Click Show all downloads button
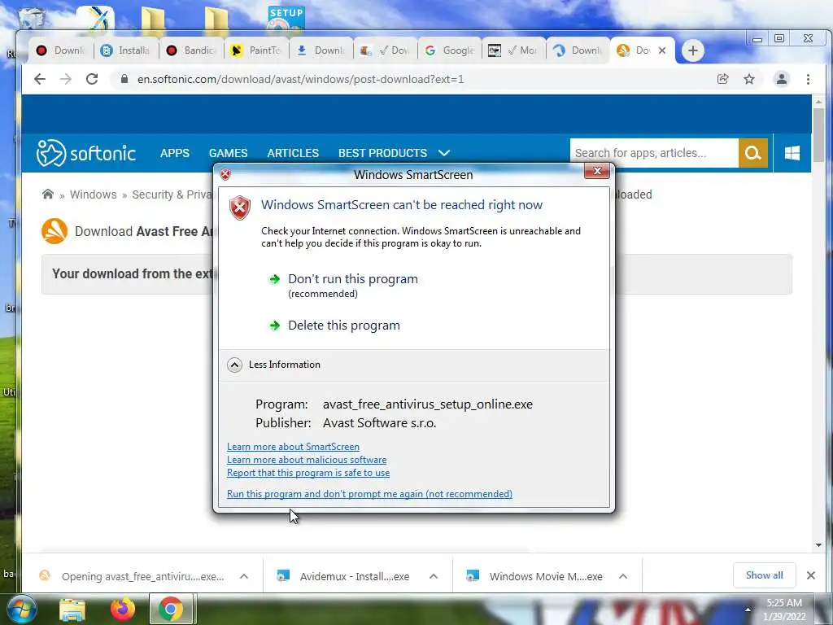This screenshot has height=625, width=833. point(764,575)
